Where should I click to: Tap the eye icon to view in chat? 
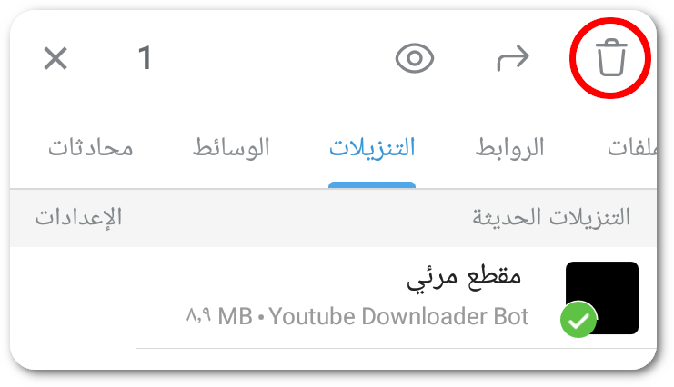coord(415,58)
